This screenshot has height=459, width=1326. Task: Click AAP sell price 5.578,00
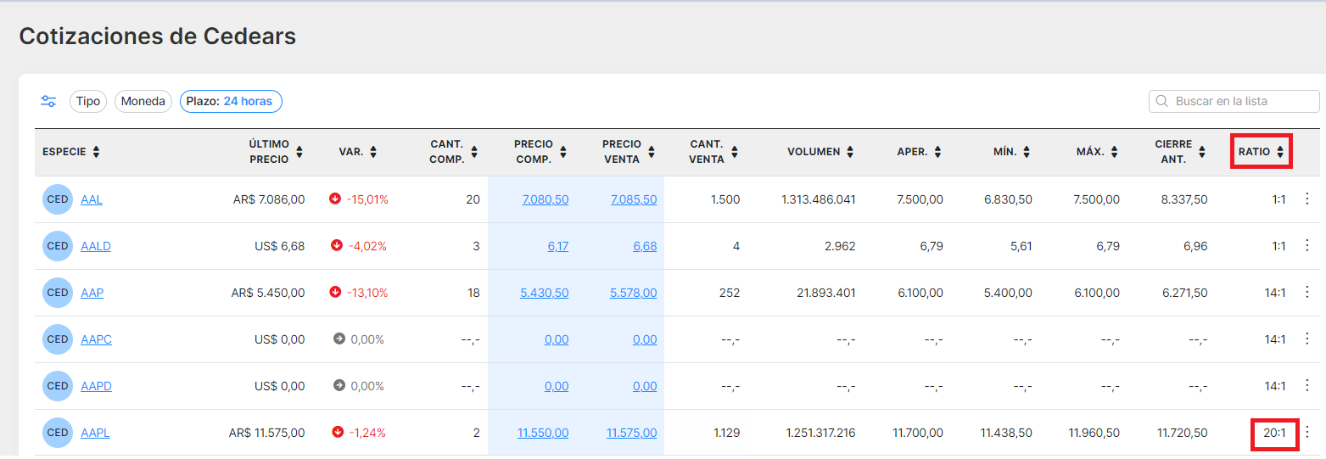pos(633,293)
